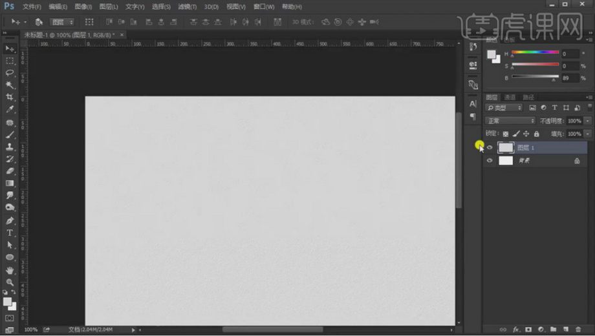Image resolution: width=595 pixels, height=336 pixels.
Task: Select the Path Selection tool
Action: click(x=10, y=245)
